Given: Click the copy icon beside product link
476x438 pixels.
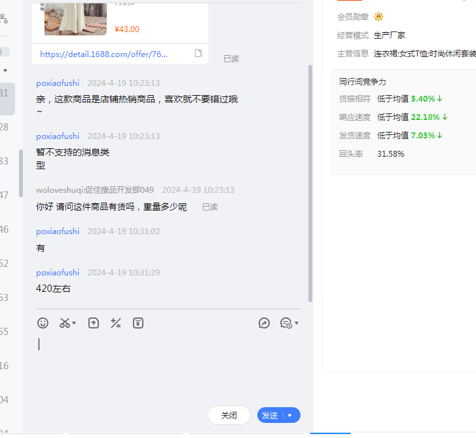Looking at the screenshot, I should coord(198,53).
